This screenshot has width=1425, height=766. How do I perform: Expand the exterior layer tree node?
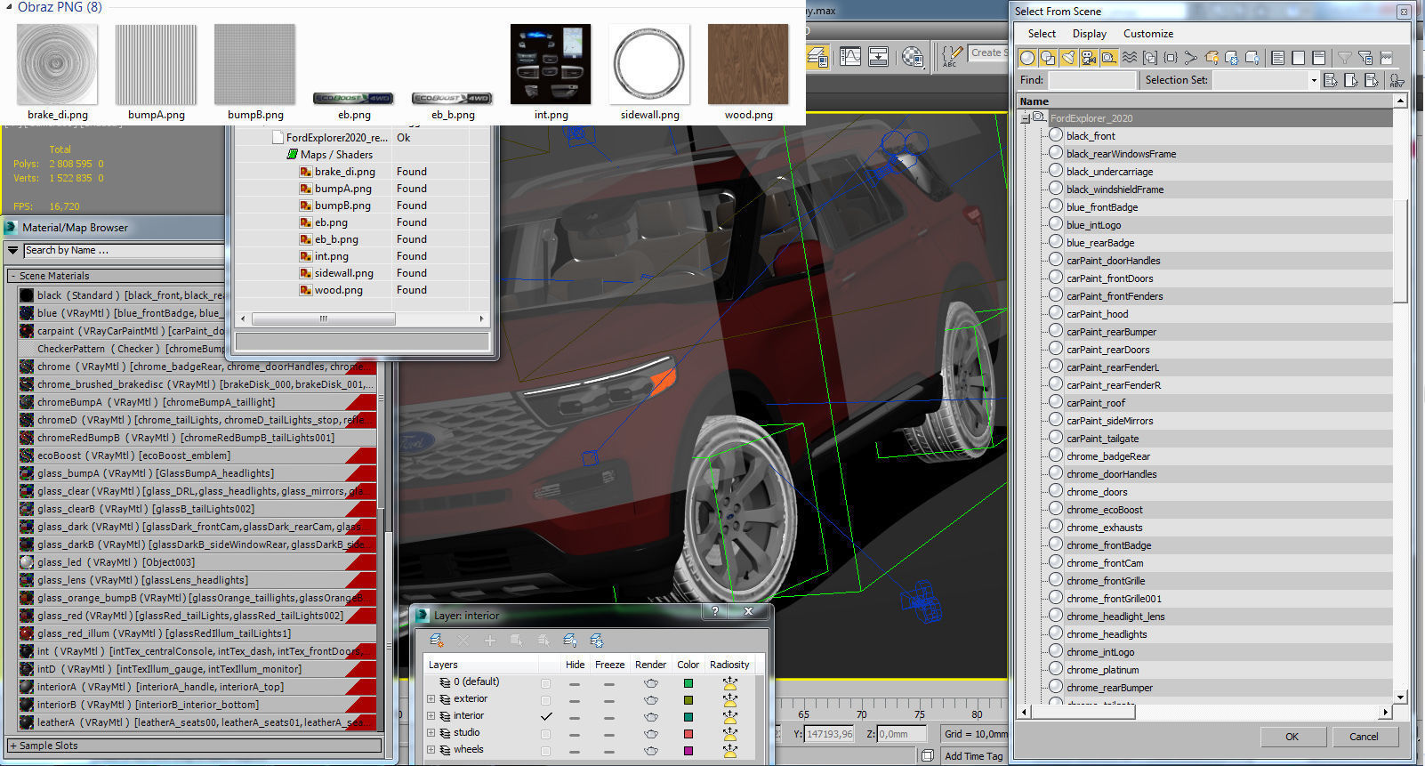point(431,699)
